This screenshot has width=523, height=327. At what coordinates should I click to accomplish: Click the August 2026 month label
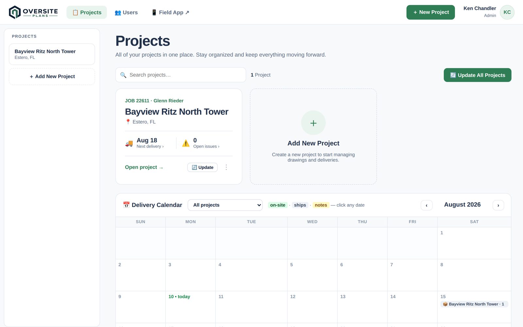coord(462,205)
